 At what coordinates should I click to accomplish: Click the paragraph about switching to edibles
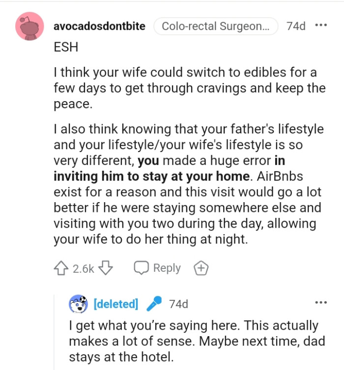click(189, 88)
